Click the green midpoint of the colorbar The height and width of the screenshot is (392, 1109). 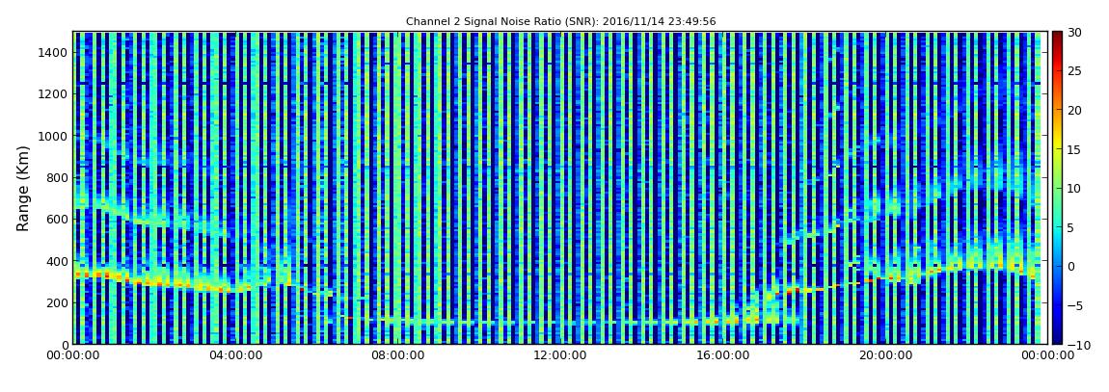1057,188
